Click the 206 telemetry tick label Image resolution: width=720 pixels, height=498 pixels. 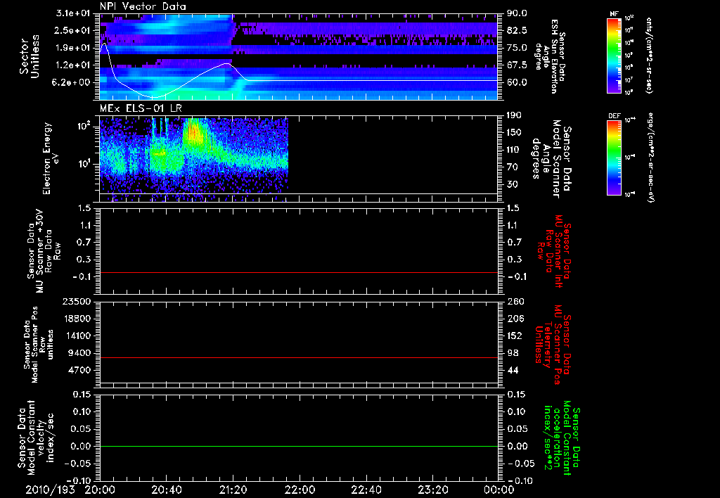[x=514, y=319]
